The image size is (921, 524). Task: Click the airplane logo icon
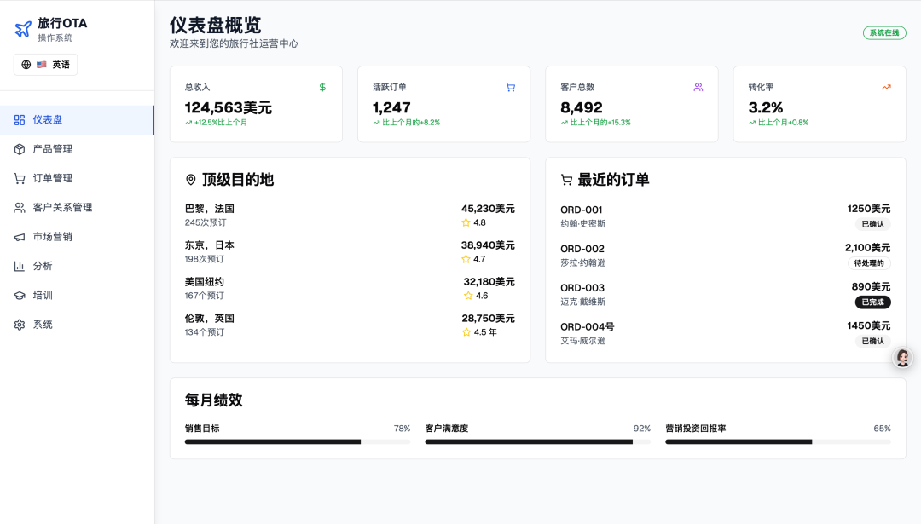(x=23, y=30)
